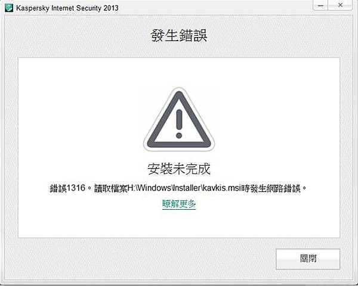This screenshot has height=289, width=358.
Task: Click the 錯誤1316 error code text
Action: point(67,188)
